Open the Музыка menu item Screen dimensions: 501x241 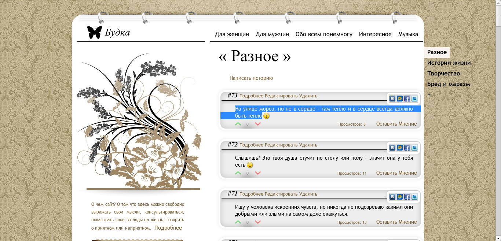[408, 34]
